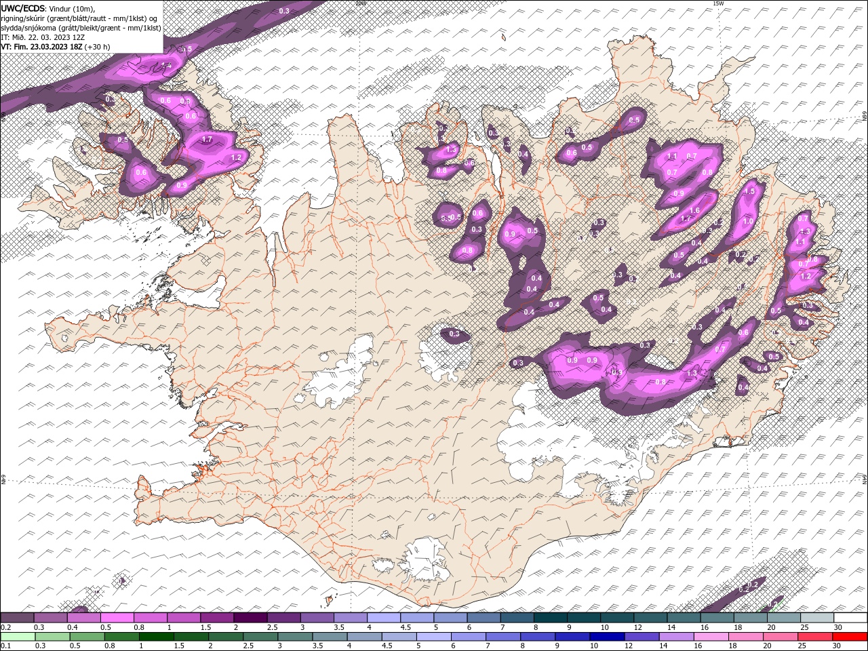Pick the darkest teal swatch labeled 8, upper scale

click(x=550, y=618)
